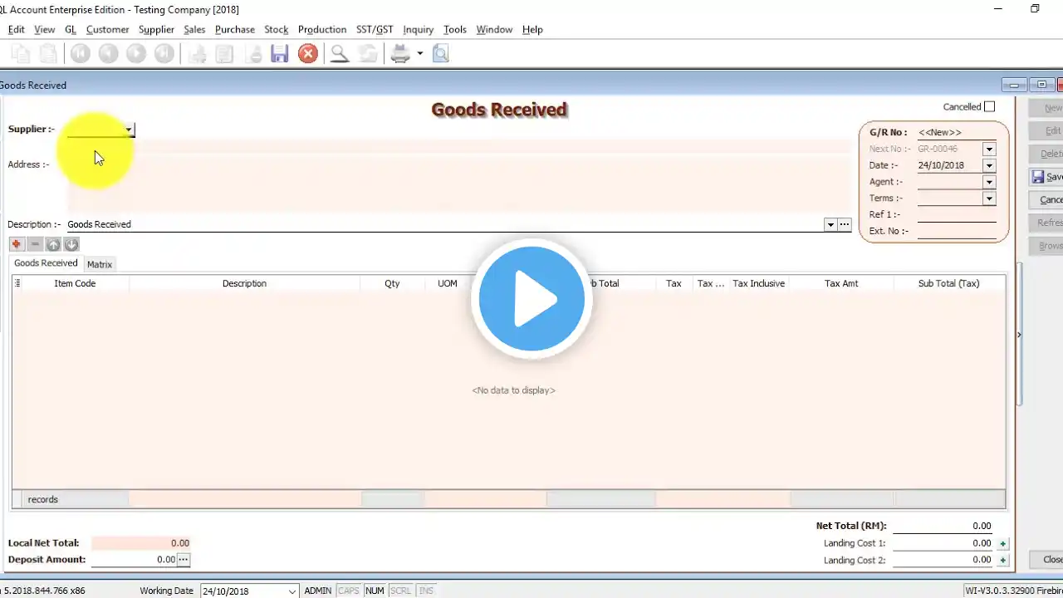Open the magnifying glass Find toolbar icon
1063x598 pixels.
(x=339, y=54)
